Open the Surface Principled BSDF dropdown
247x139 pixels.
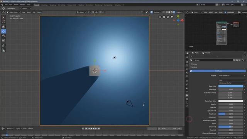(x=232, y=76)
